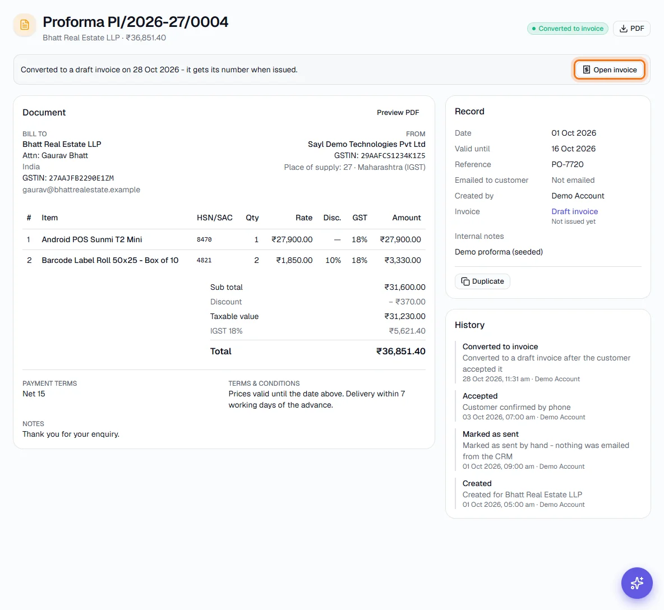The width and height of the screenshot is (664, 610).
Task: Click HSN code 4821
Action: pyautogui.click(x=204, y=260)
